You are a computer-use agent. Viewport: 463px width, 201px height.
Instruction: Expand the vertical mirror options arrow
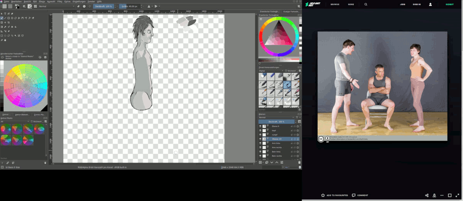159,7
